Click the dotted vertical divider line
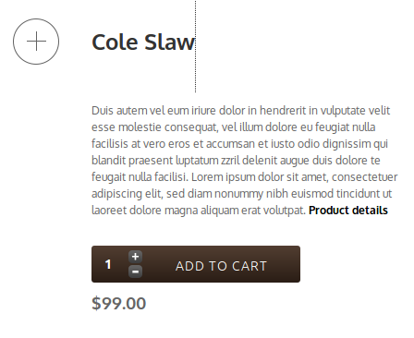414x338 pixels. click(x=195, y=46)
